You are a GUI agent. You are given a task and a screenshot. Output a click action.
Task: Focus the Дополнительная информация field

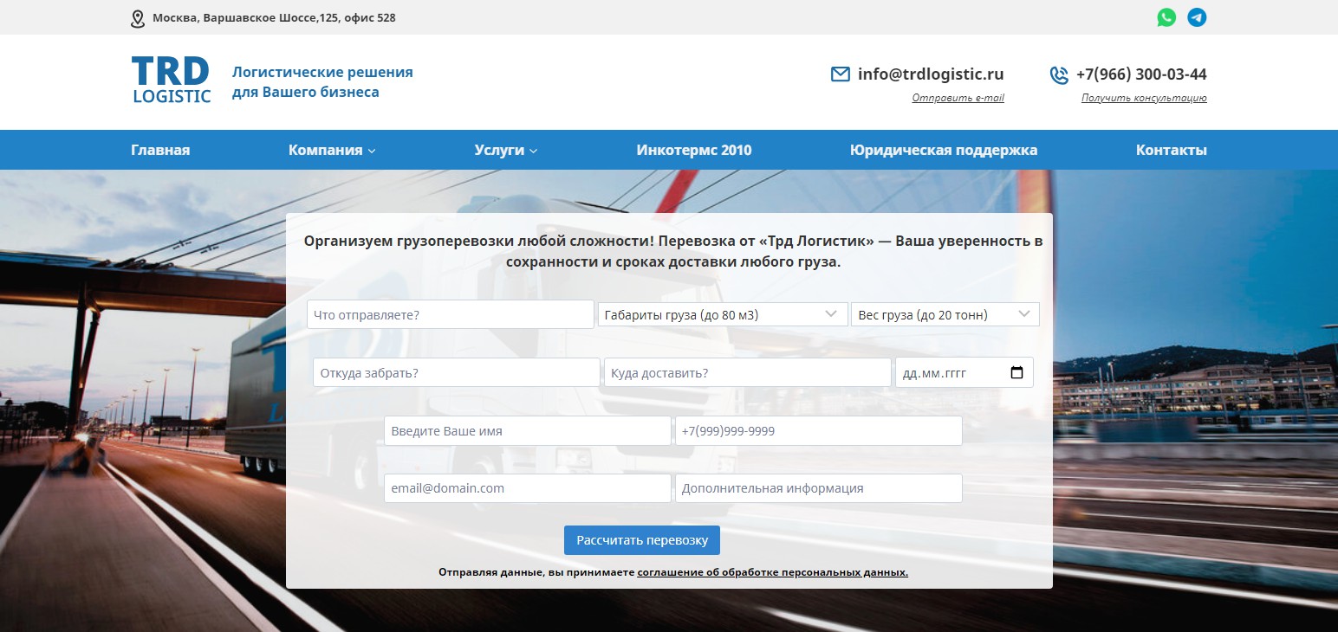[x=819, y=488]
